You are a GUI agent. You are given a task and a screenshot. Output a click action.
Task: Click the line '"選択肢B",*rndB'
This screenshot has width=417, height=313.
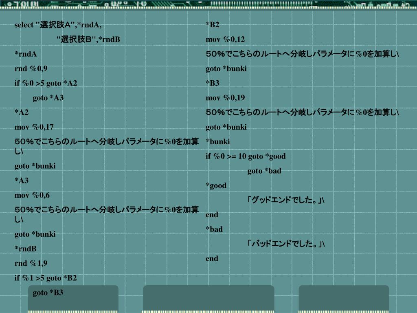[88, 40]
